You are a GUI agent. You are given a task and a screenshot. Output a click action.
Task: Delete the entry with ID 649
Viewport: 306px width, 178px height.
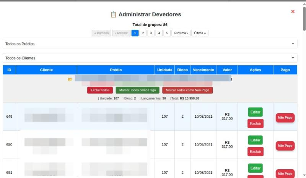[256, 123]
